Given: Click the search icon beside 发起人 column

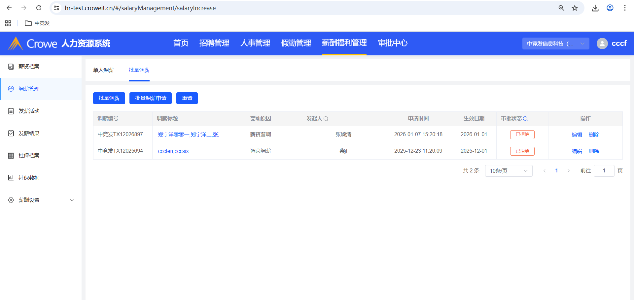Looking at the screenshot, I should coord(326,119).
